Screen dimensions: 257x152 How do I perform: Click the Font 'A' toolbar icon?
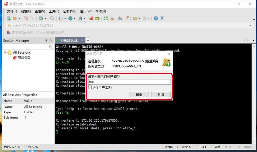pyautogui.click(x=80, y=18)
